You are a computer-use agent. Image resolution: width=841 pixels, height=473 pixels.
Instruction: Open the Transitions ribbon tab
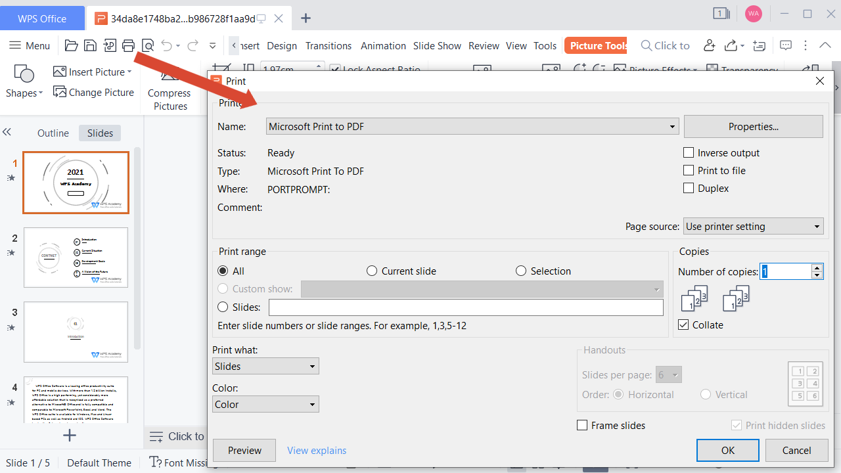[329, 45]
